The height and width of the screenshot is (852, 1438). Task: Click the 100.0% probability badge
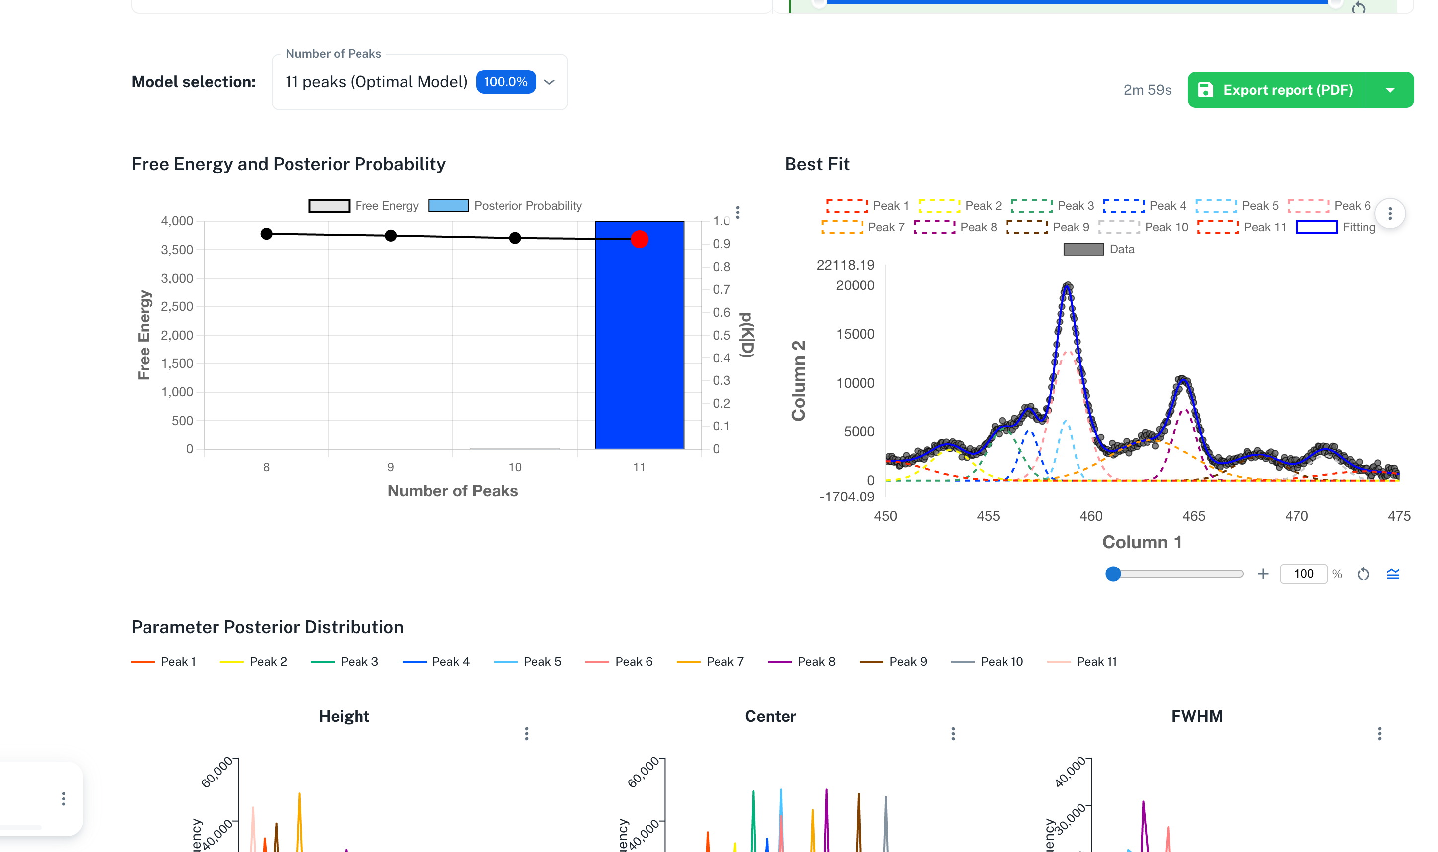[x=506, y=82]
